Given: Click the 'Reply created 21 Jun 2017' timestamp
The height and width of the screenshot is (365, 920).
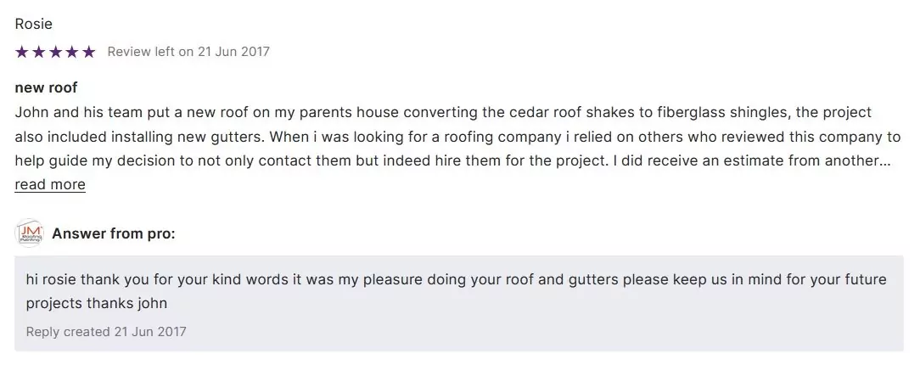Looking at the screenshot, I should click(106, 331).
